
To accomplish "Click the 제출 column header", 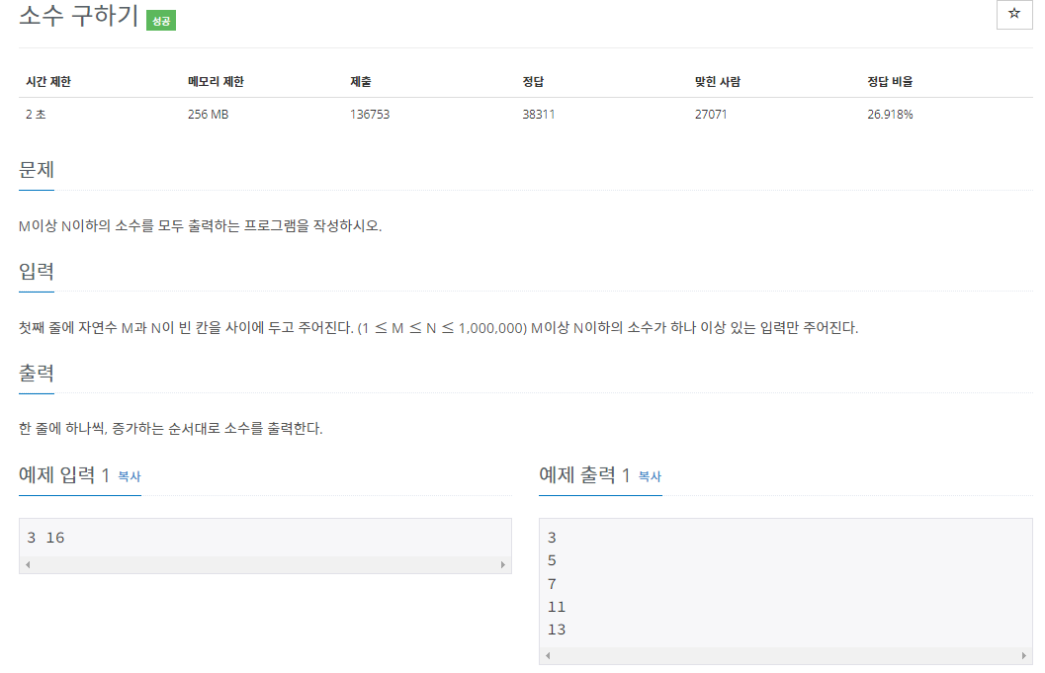I will pos(361,81).
